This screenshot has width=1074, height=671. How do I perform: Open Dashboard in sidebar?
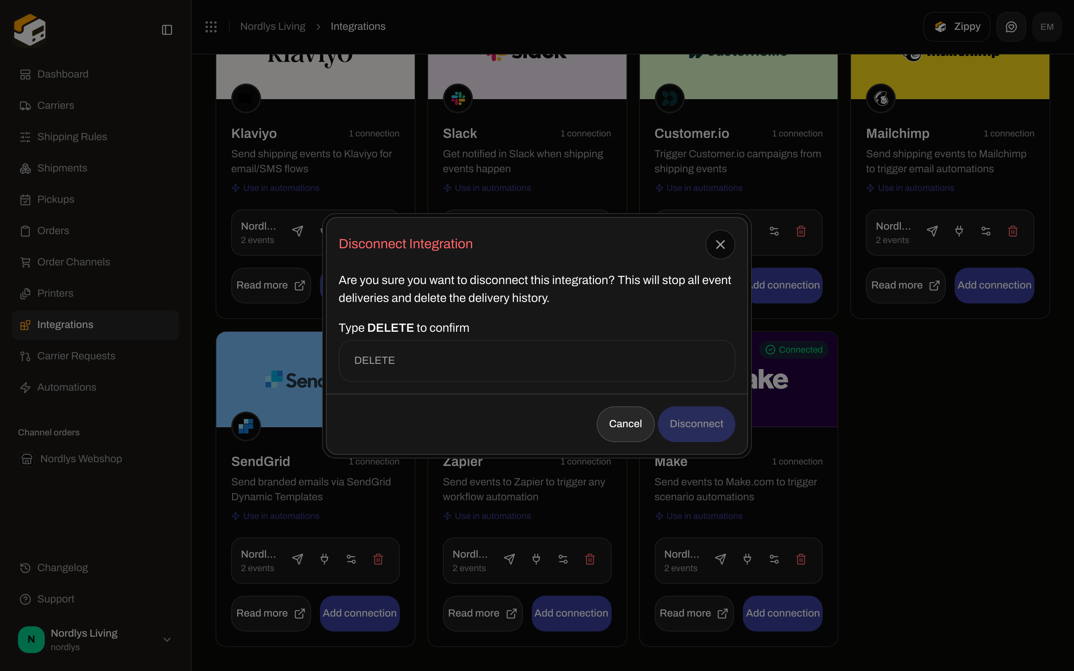click(x=95, y=74)
